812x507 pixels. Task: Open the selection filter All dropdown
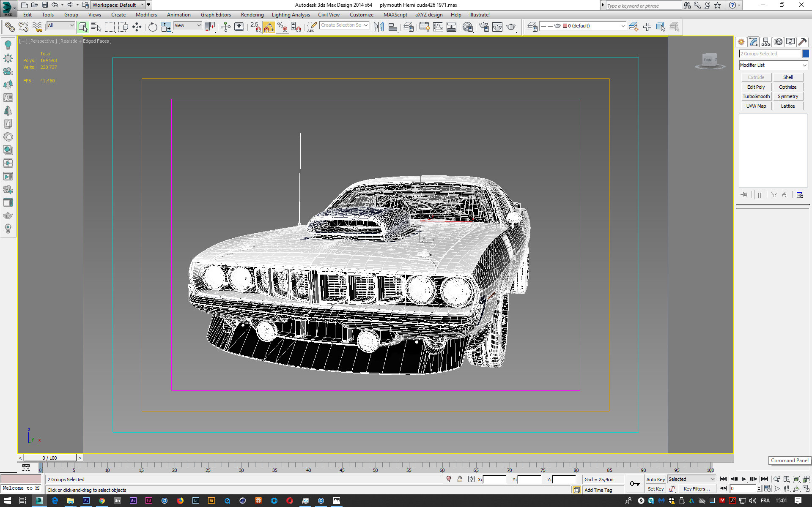click(x=61, y=25)
